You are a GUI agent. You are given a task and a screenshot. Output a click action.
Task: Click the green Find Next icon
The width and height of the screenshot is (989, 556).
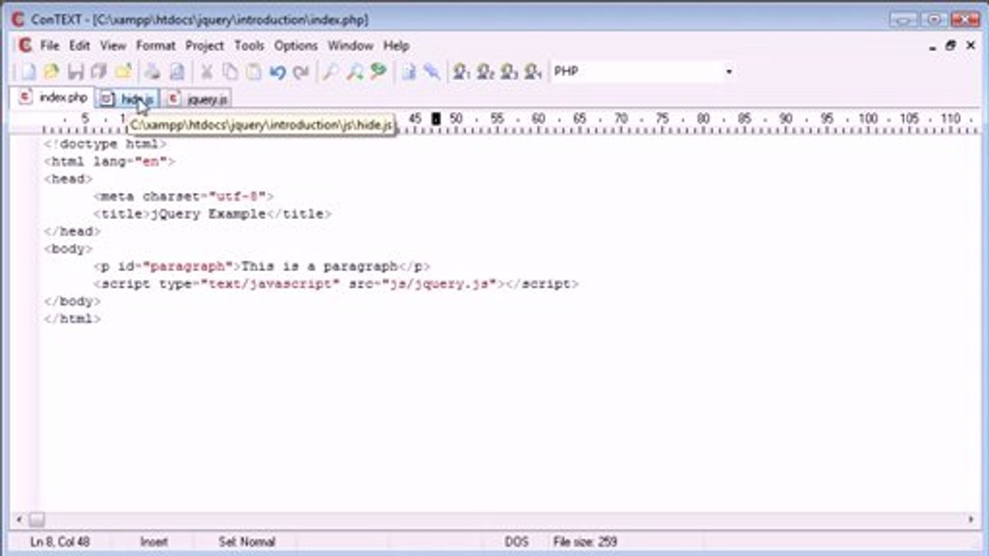coord(378,72)
